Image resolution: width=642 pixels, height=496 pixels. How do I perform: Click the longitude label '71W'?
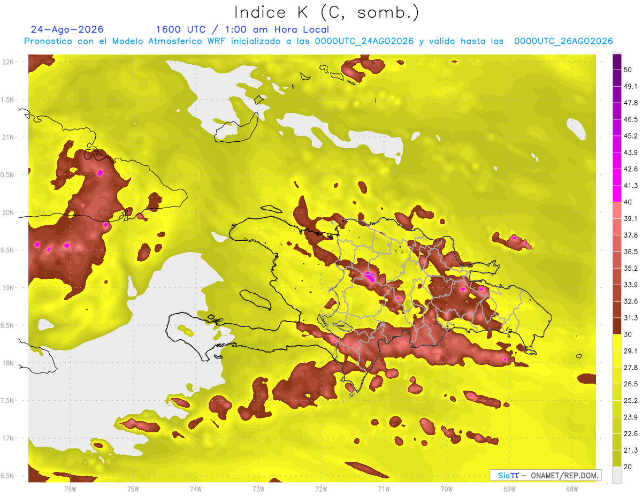(x=384, y=489)
